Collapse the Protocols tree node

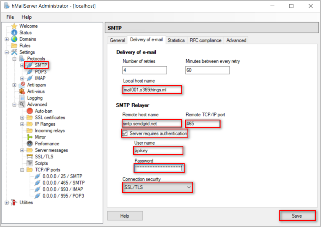coord(14,59)
